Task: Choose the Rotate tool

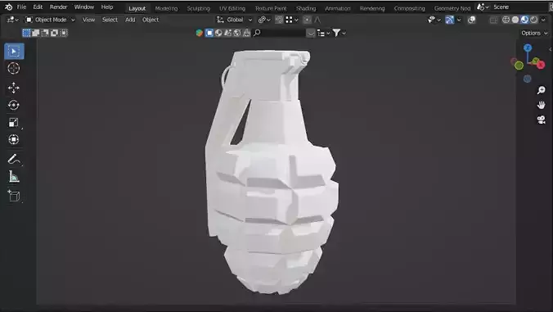Action: pyautogui.click(x=14, y=105)
